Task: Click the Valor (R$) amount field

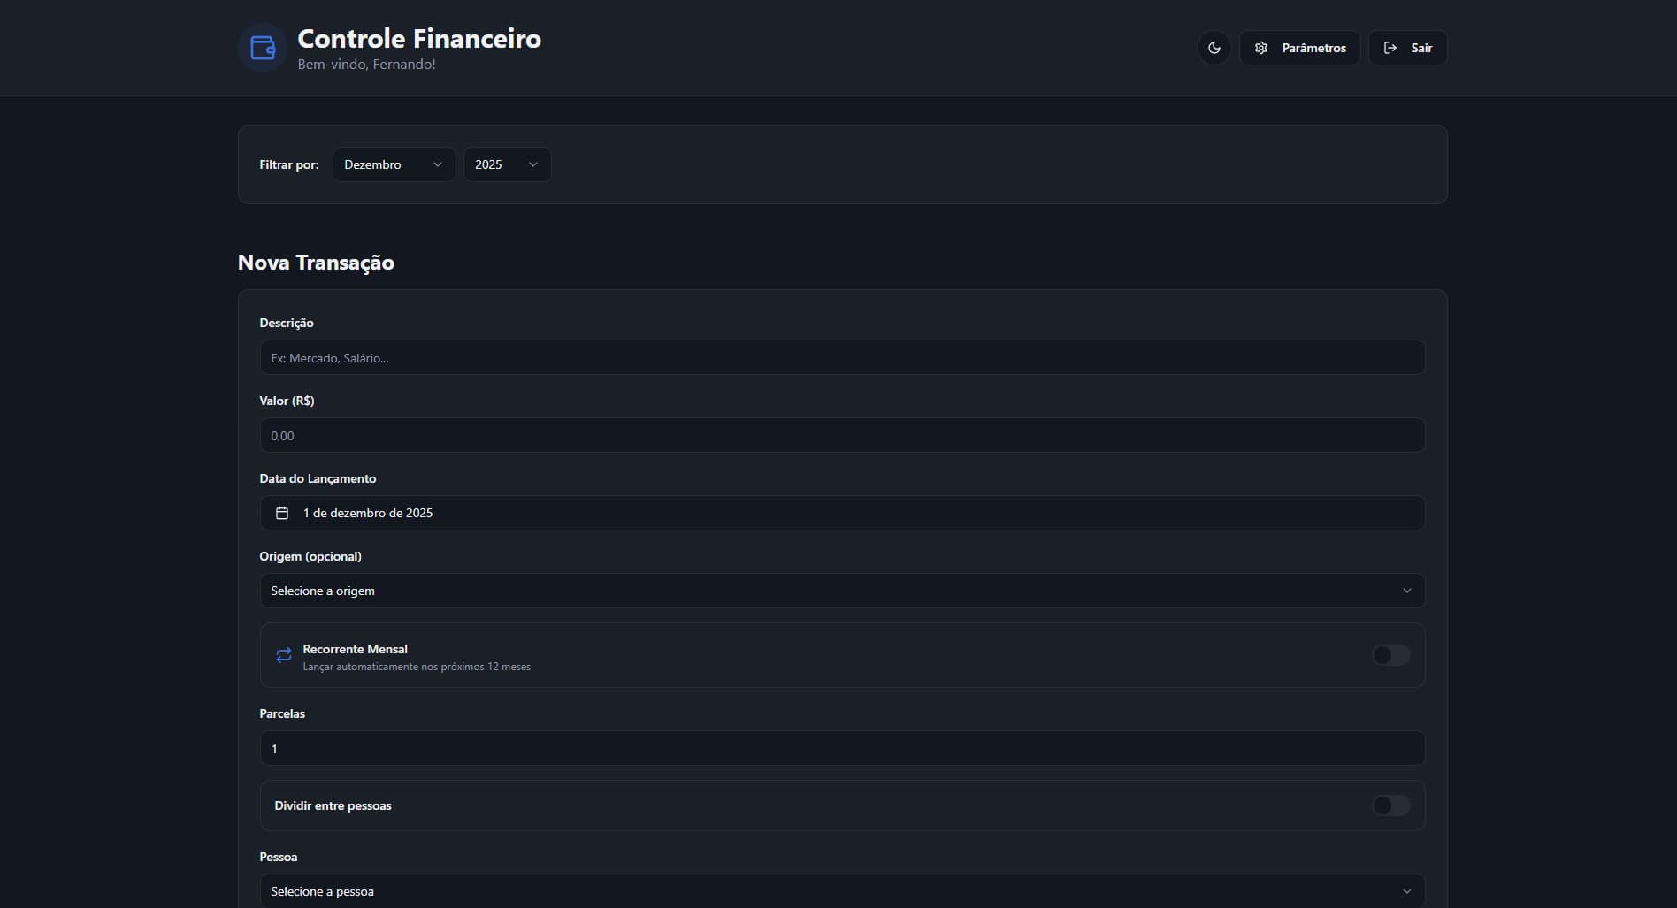Action: coord(841,436)
